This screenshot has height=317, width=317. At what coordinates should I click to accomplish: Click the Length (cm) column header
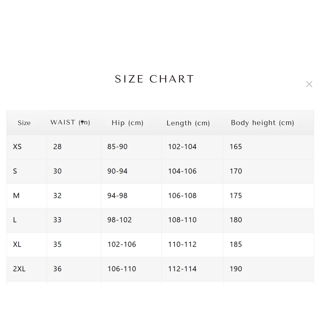(188, 123)
